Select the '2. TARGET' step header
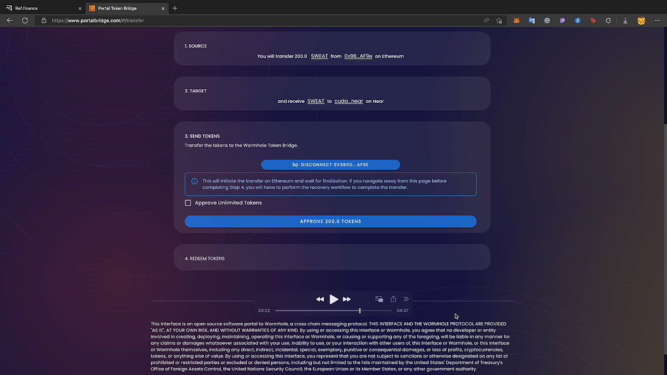 click(195, 91)
